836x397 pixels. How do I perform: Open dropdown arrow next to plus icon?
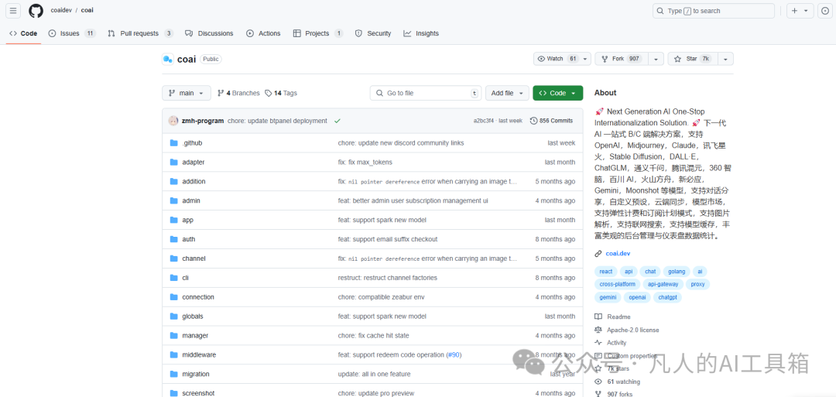[x=806, y=11]
